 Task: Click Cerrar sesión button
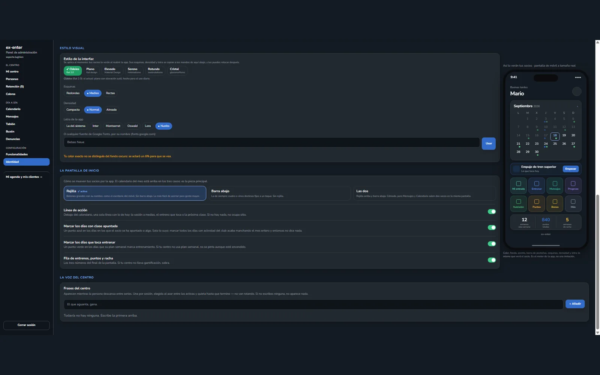point(27,325)
